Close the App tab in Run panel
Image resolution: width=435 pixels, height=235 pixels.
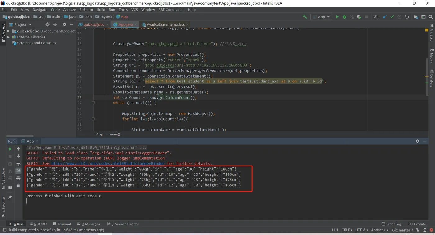click(x=37, y=141)
